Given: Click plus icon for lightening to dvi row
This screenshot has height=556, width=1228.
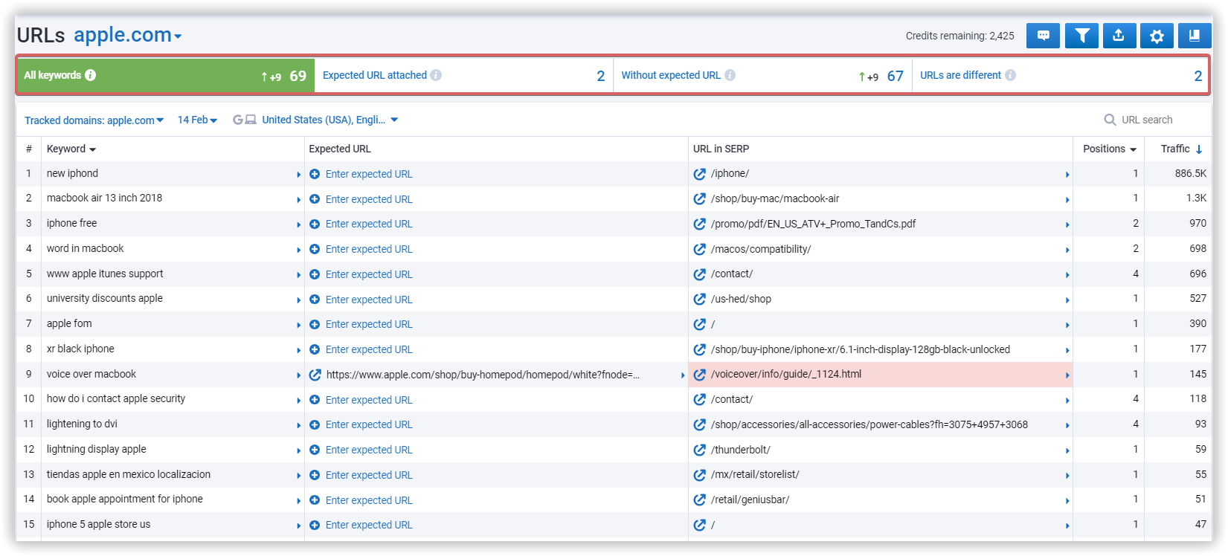Looking at the screenshot, I should (x=315, y=424).
